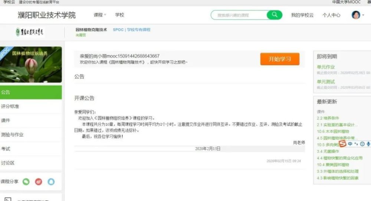Open 个人中心 in the header
Image resolution: width=371 pixels, height=201 pixels.
tap(331, 15)
